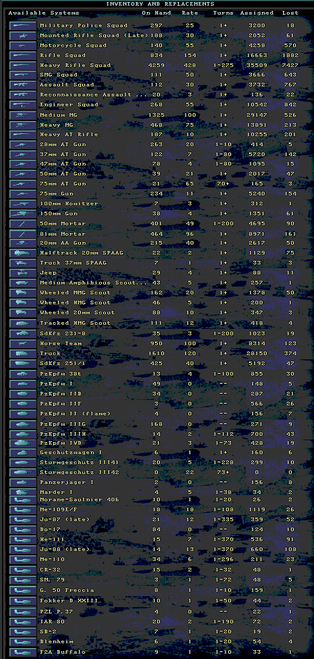Select the Halftrack 20mm SPAAG icon
The height and width of the screenshot is (659, 314).
click(x=23, y=253)
